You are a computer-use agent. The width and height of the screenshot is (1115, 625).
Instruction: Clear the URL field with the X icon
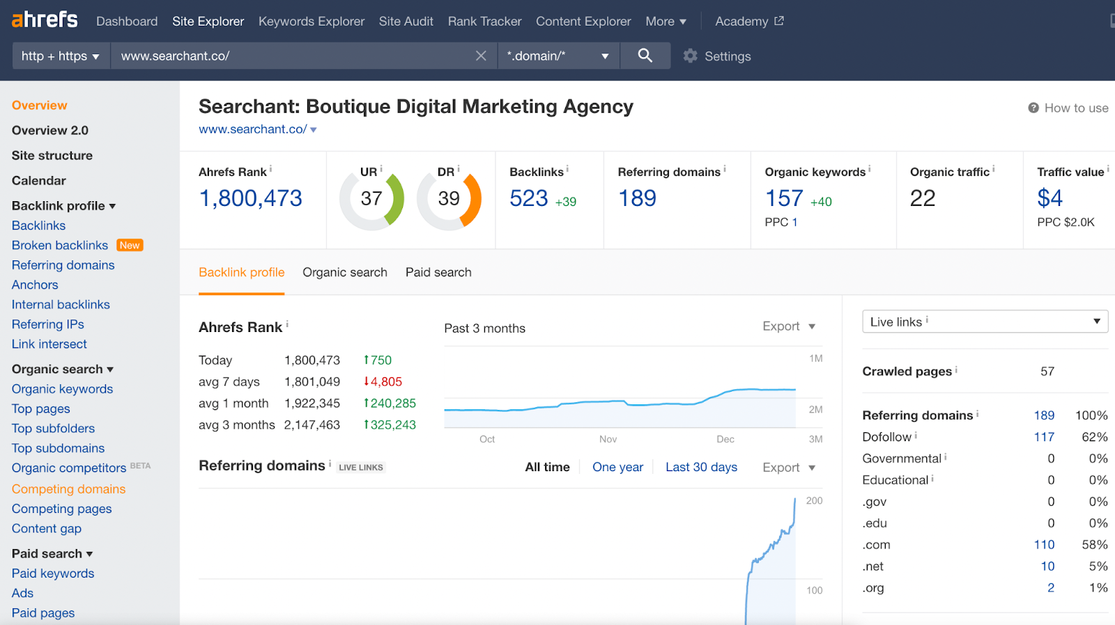[x=481, y=56]
